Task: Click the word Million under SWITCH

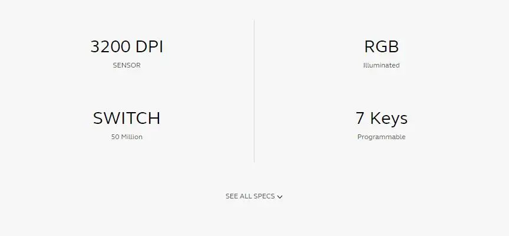Action: [131, 137]
